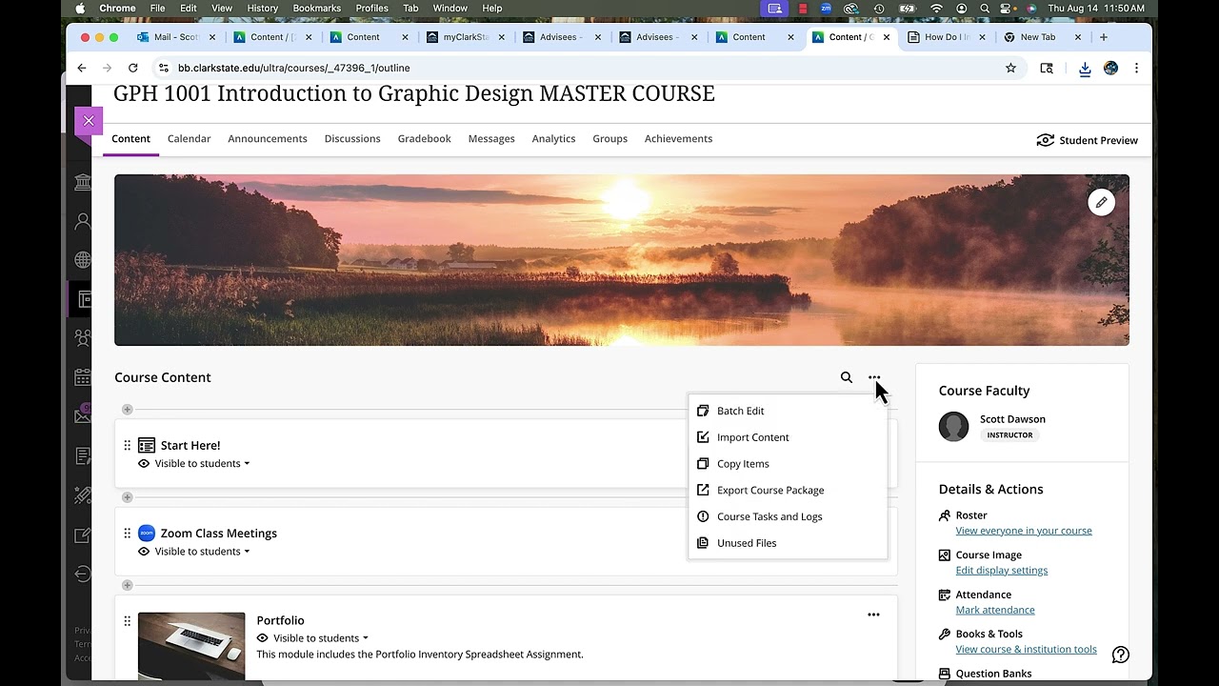Switch to the Announcements course tab

[x=268, y=138]
